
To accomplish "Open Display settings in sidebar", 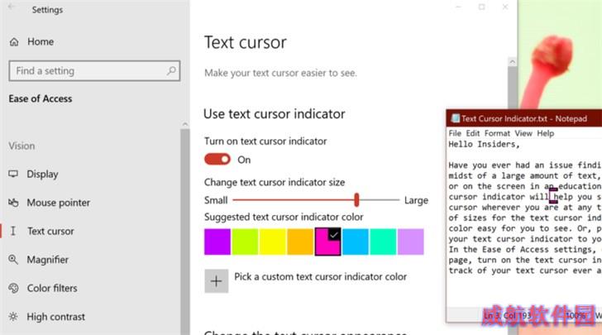I will [42, 174].
